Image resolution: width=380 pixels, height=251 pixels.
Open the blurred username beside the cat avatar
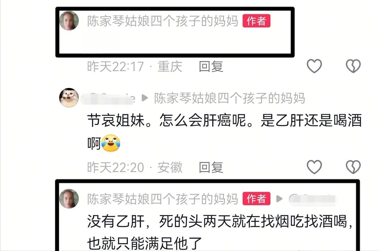[108, 98]
